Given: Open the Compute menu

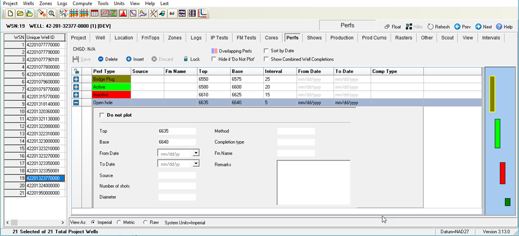Looking at the screenshot, I should (82, 3).
